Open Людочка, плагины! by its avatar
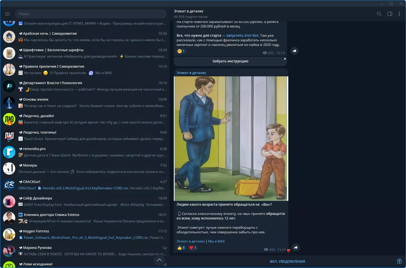The image size is (406, 268). click(x=9, y=136)
